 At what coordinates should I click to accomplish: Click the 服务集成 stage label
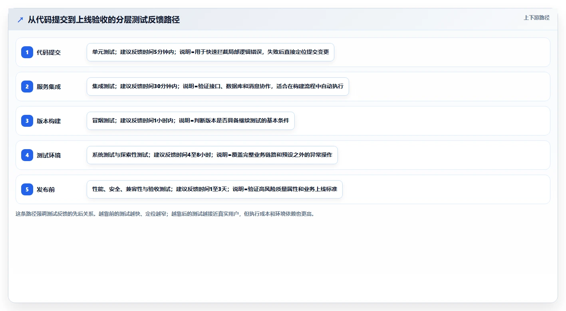coord(49,87)
